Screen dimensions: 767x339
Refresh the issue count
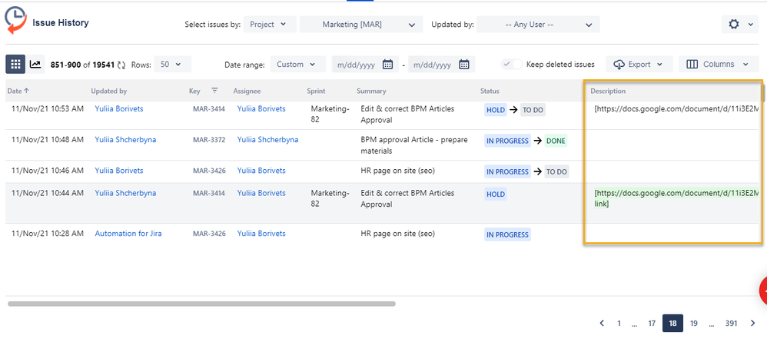tap(121, 65)
